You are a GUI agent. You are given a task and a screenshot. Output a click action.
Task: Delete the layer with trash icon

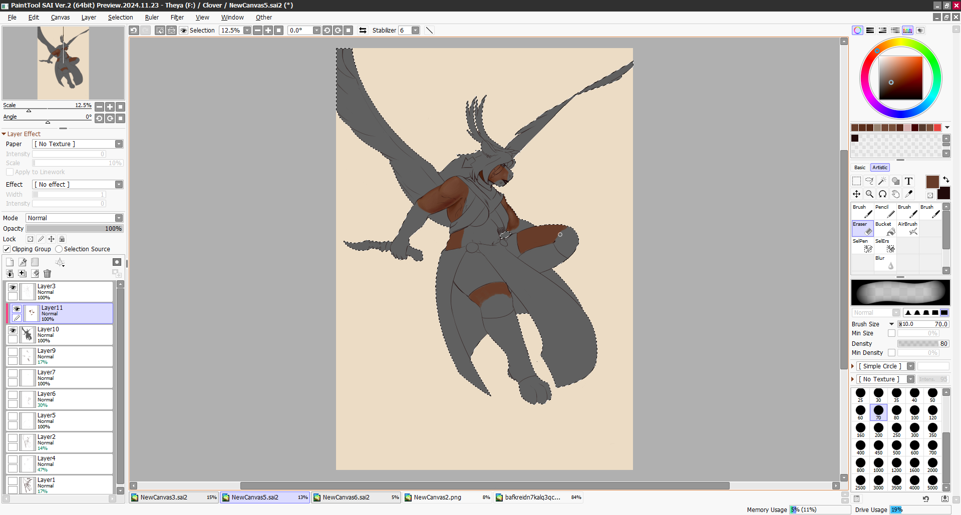point(48,274)
